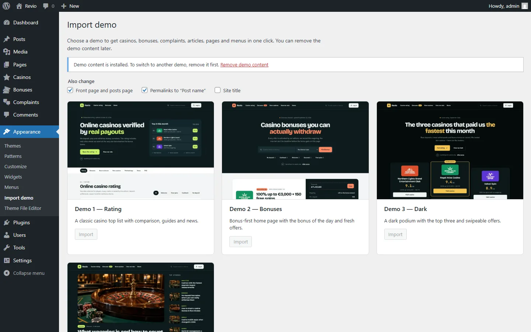Open Themes submenu item

point(13,146)
